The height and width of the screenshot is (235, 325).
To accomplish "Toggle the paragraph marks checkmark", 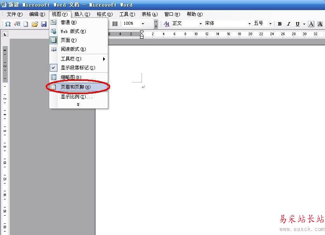I will [x=53, y=68].
